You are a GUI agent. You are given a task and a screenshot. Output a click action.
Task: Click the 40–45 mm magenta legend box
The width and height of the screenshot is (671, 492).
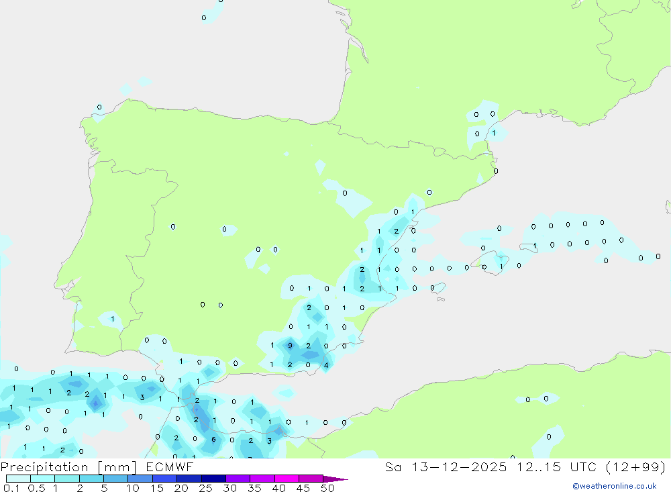tap(287, 479)
